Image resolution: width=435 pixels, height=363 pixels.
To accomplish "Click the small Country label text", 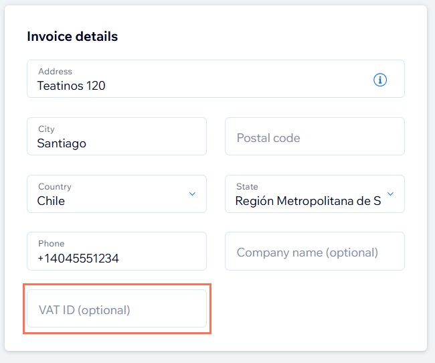I will pyautogui.click(x=54, y=187).
